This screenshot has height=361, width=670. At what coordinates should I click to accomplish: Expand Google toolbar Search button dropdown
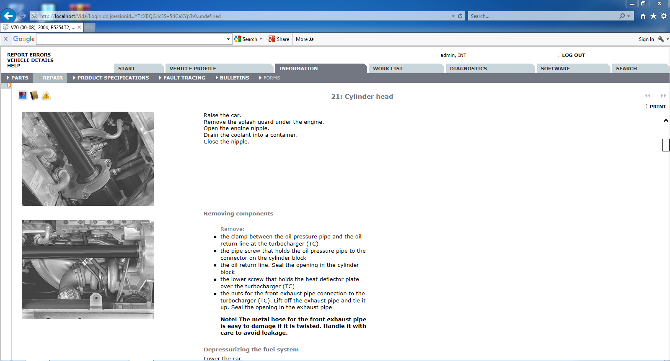[261, 39]
